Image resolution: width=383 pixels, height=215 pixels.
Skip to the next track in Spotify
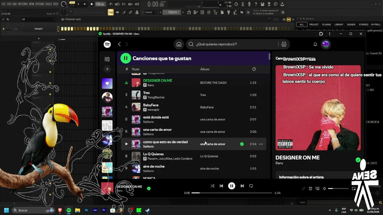(x=242, y=186)
